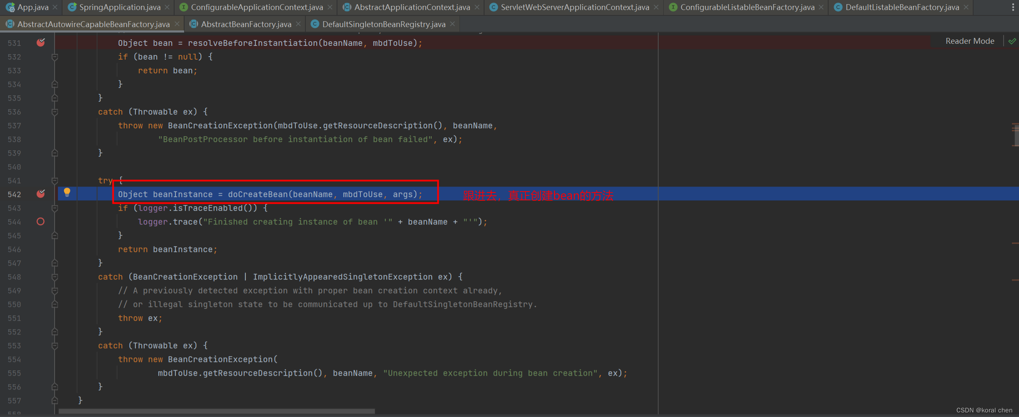Collapse the try block at line 541
The image size is (1019, 417).
pos(55,180)
